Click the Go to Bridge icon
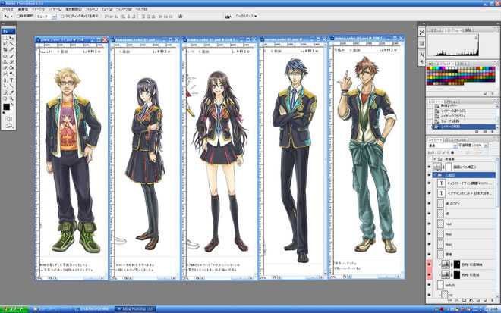501x313 pixels. coord(228,16)
